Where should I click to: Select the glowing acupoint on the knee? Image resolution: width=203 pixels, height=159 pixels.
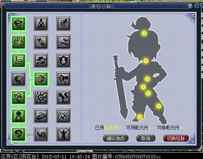pos(159,106)
